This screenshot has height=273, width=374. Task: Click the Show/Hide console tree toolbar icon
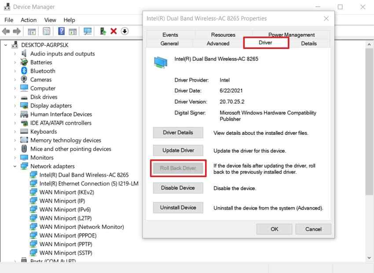coord(32,31)
